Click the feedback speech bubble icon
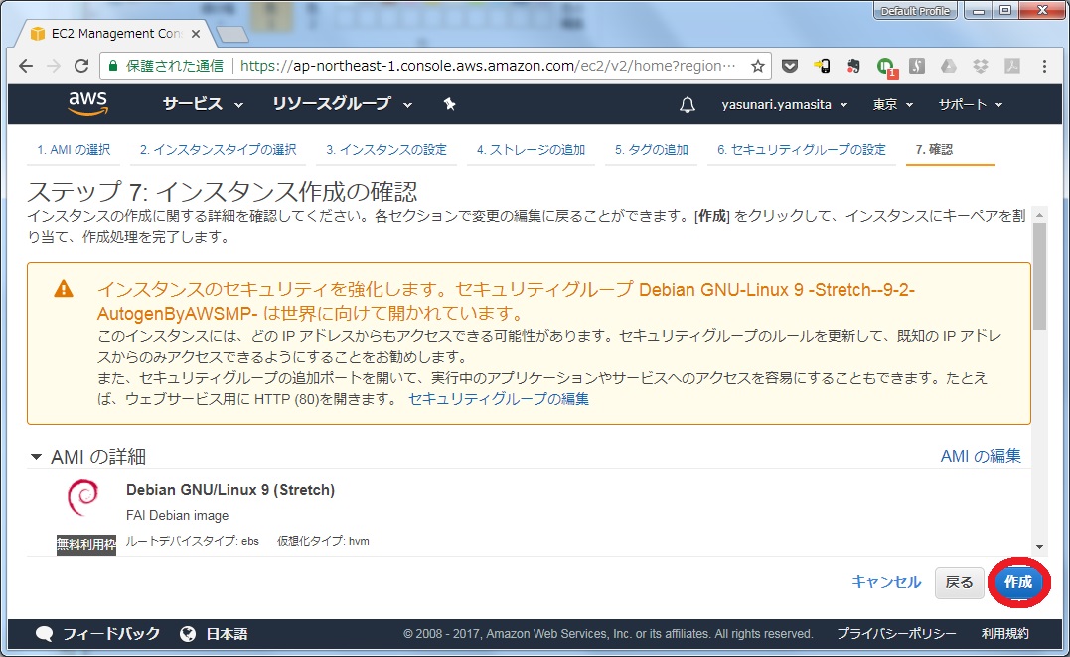Image resolution: width=1070 pixels, height=657 pixels. pos(45,634)
